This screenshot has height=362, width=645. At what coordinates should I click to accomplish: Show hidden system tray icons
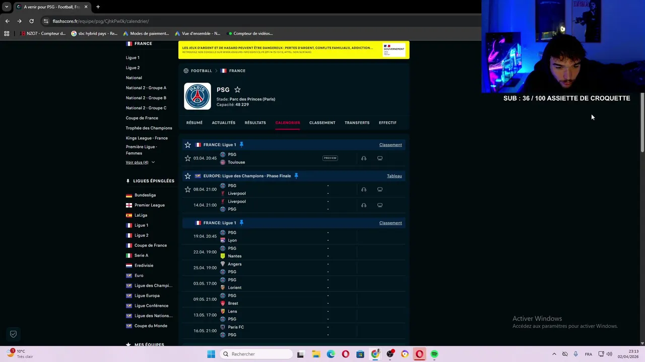554,354
